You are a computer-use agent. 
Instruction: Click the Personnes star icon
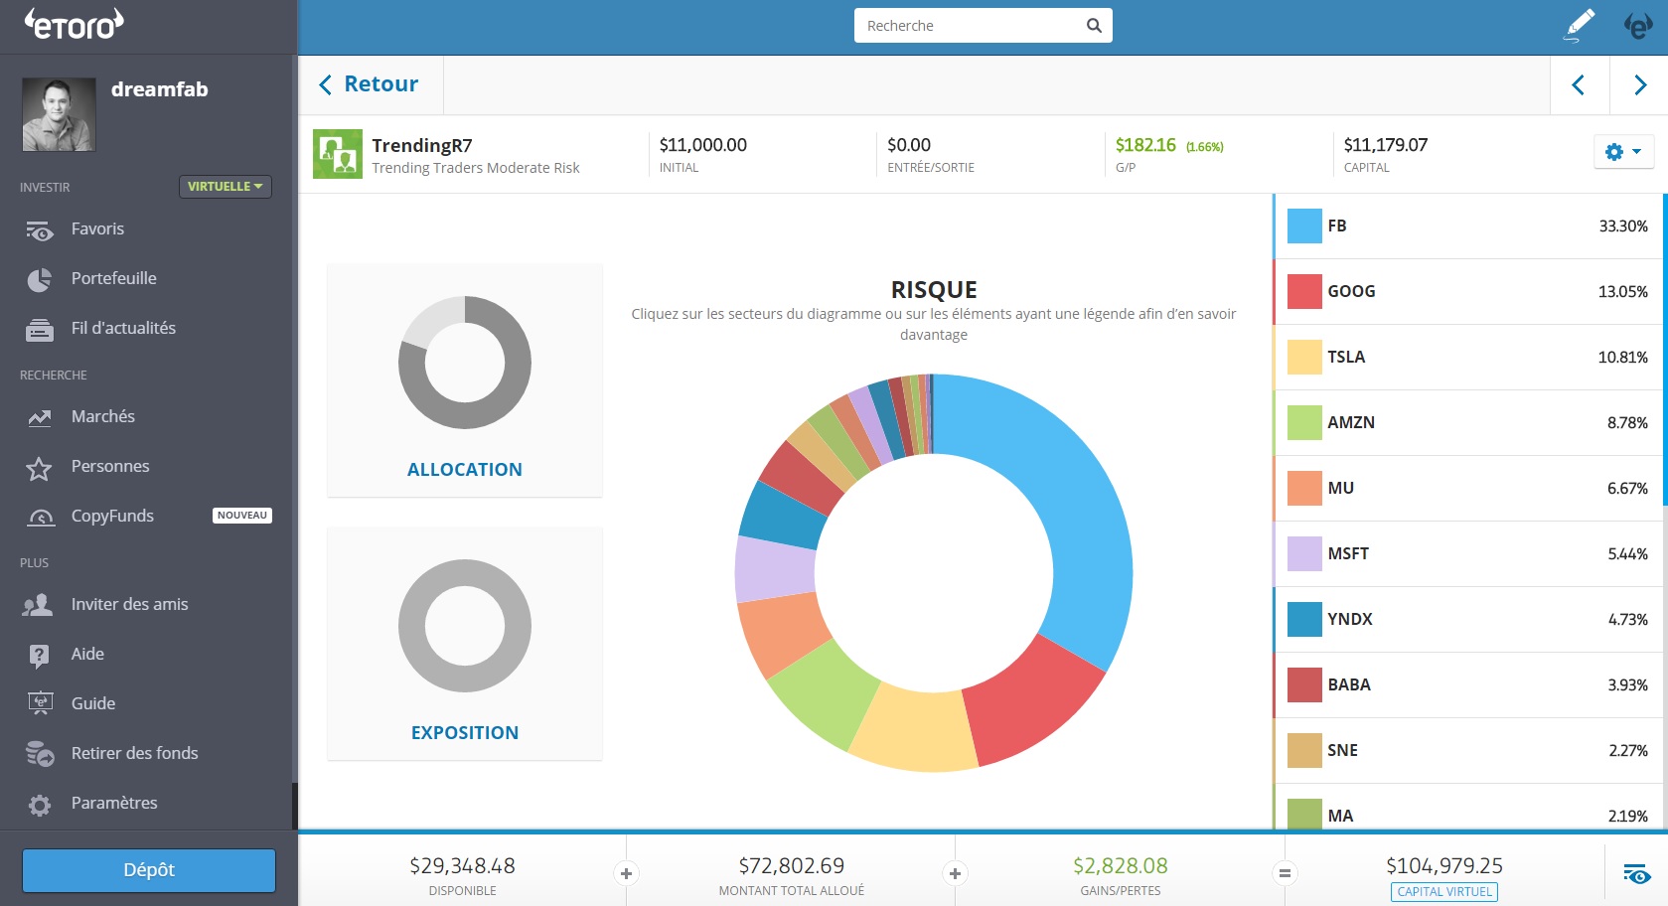(x=39, y=468)
